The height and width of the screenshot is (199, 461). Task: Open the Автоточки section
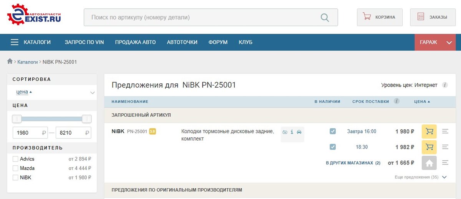point(182,42)
